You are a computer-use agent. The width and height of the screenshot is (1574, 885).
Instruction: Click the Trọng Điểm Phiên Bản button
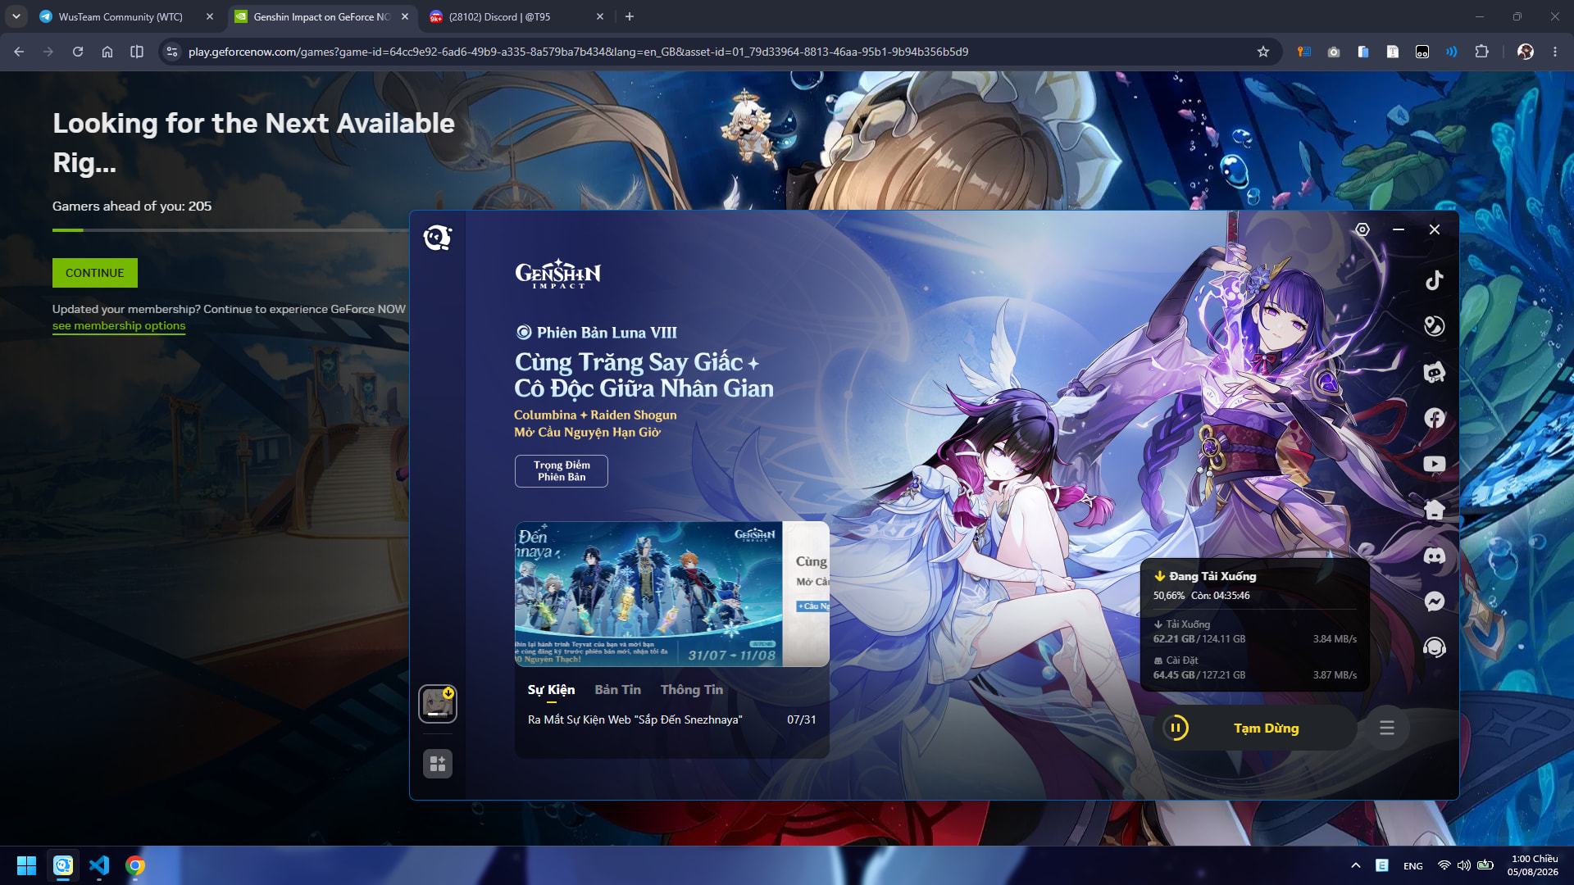[562, 471]
